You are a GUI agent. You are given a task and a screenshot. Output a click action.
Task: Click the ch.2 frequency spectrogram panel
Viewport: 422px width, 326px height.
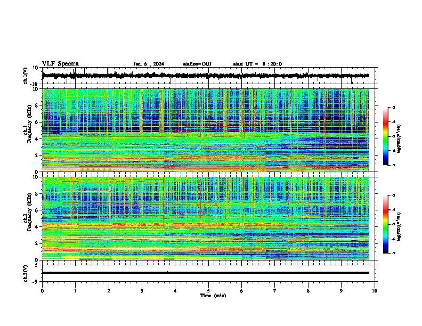coord(208,218)
